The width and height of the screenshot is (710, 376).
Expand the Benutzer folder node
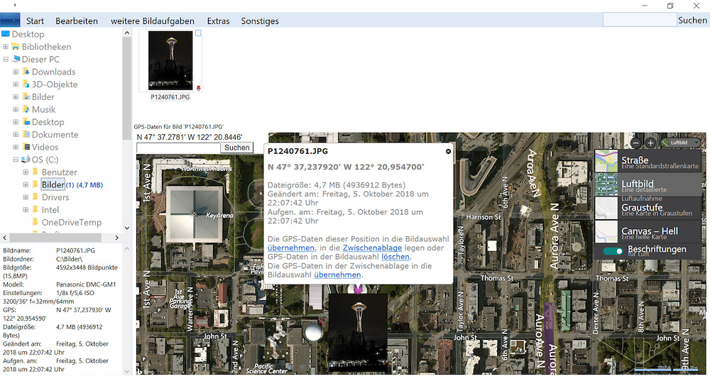pyautogui.click(x=26, y=172)
